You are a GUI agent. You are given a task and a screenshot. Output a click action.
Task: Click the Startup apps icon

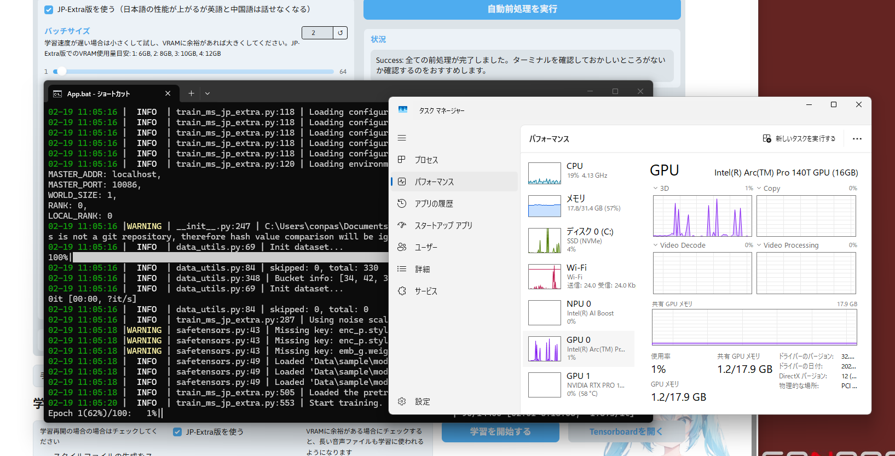pyautogui.click(x=402, y=225)
